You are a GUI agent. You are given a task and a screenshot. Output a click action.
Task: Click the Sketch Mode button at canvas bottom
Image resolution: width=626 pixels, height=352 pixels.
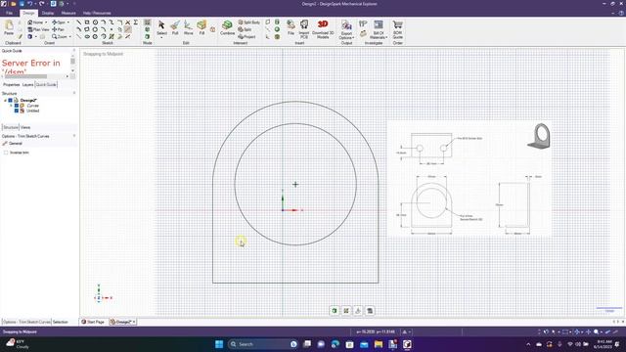[x=346, y=311]
